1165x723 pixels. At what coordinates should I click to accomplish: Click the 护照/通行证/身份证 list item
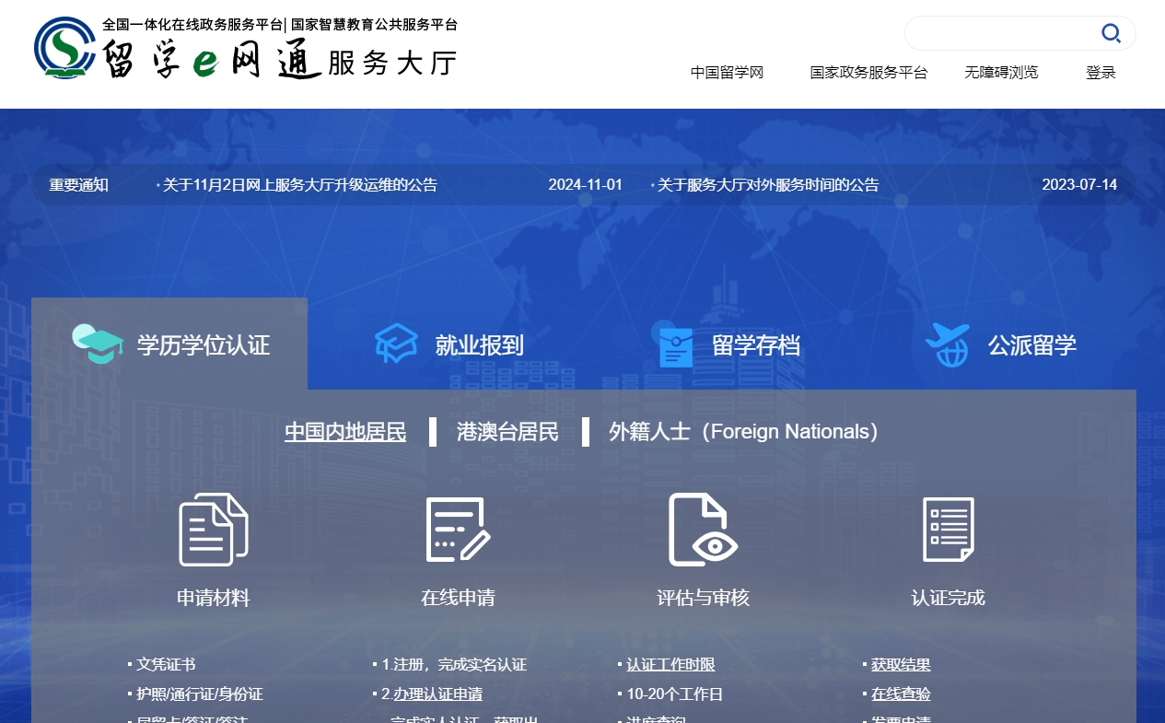click(x=200, y=694)
